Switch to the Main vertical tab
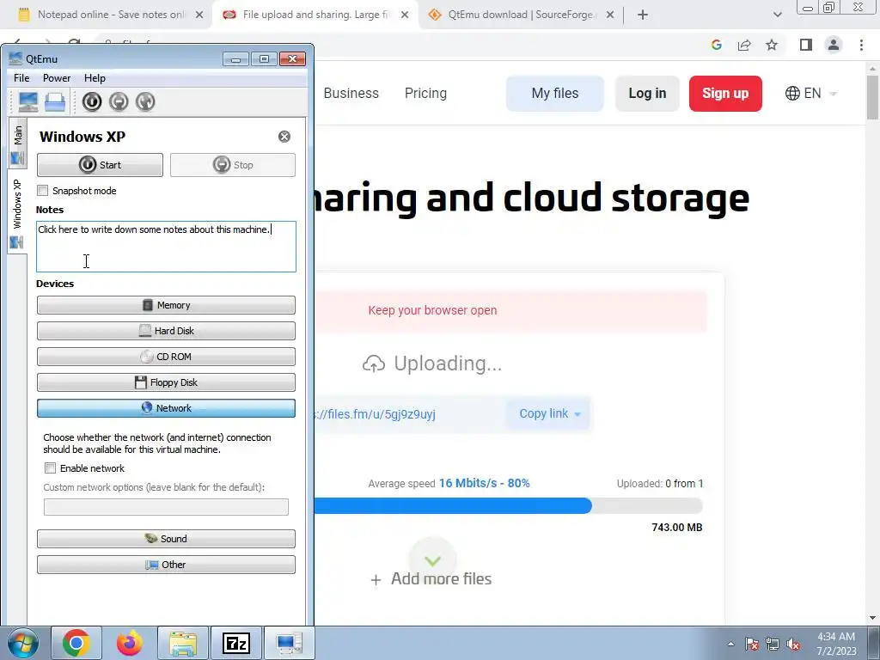Screen dimensions: 880x660 [17, 144]
